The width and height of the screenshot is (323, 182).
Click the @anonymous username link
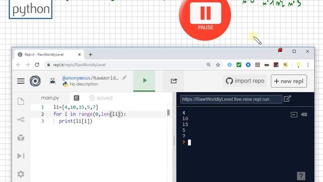coord(76,78)
